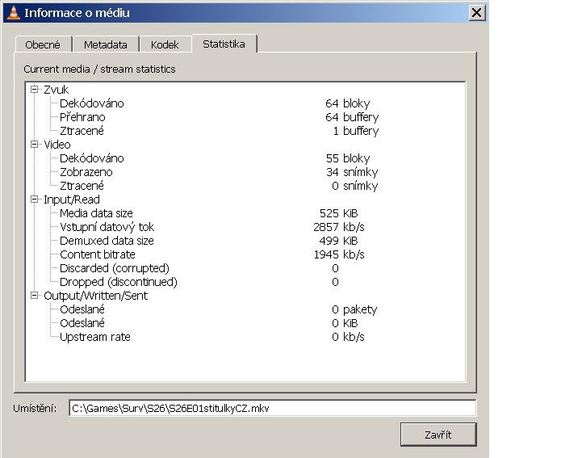Select the Přehráno row under Zvuk
This screenshot has width=582, height=458.
click(x=82, y=117)
